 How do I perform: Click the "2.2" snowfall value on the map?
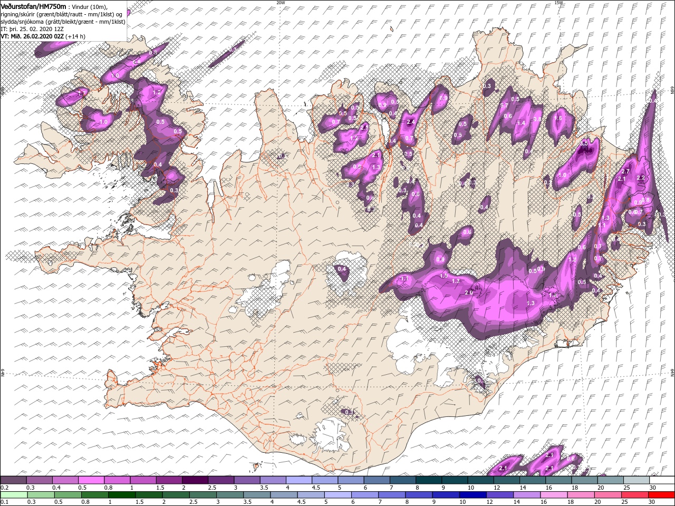[x=641, y=178]
